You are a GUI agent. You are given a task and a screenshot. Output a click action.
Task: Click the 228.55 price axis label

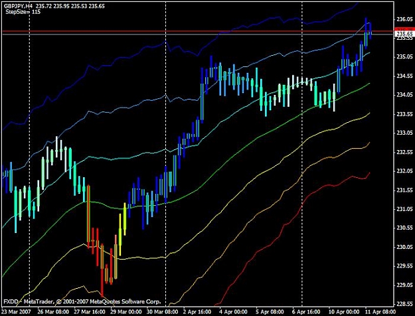404,304
